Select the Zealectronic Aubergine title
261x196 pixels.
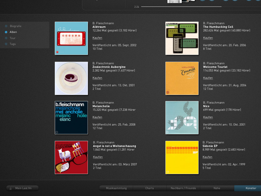(109, 67)
